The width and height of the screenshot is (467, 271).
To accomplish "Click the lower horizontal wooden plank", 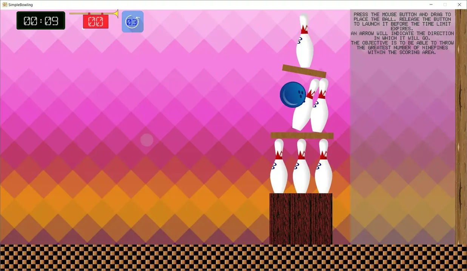I will click(x=302, y=135).
